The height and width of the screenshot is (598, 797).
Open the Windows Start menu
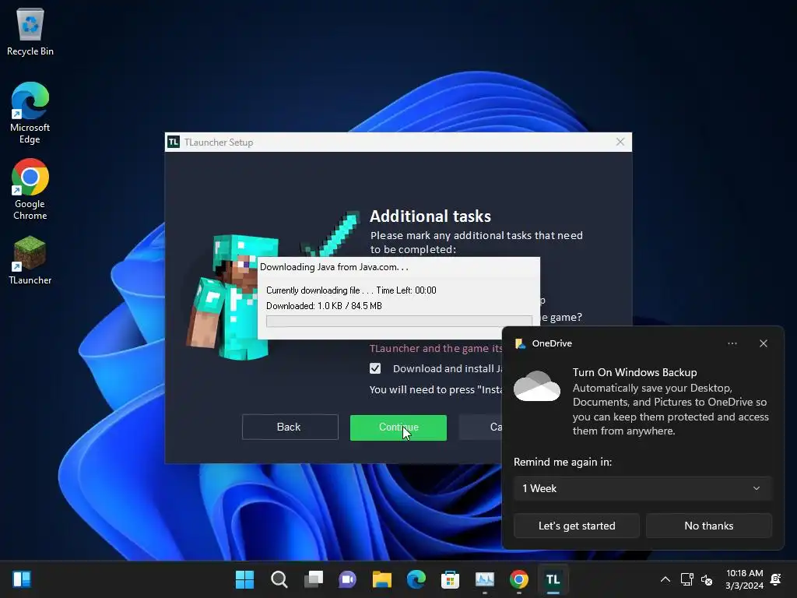click(x=244, y=579)
